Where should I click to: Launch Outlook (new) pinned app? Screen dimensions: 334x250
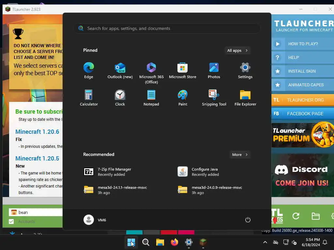[120, 71]
